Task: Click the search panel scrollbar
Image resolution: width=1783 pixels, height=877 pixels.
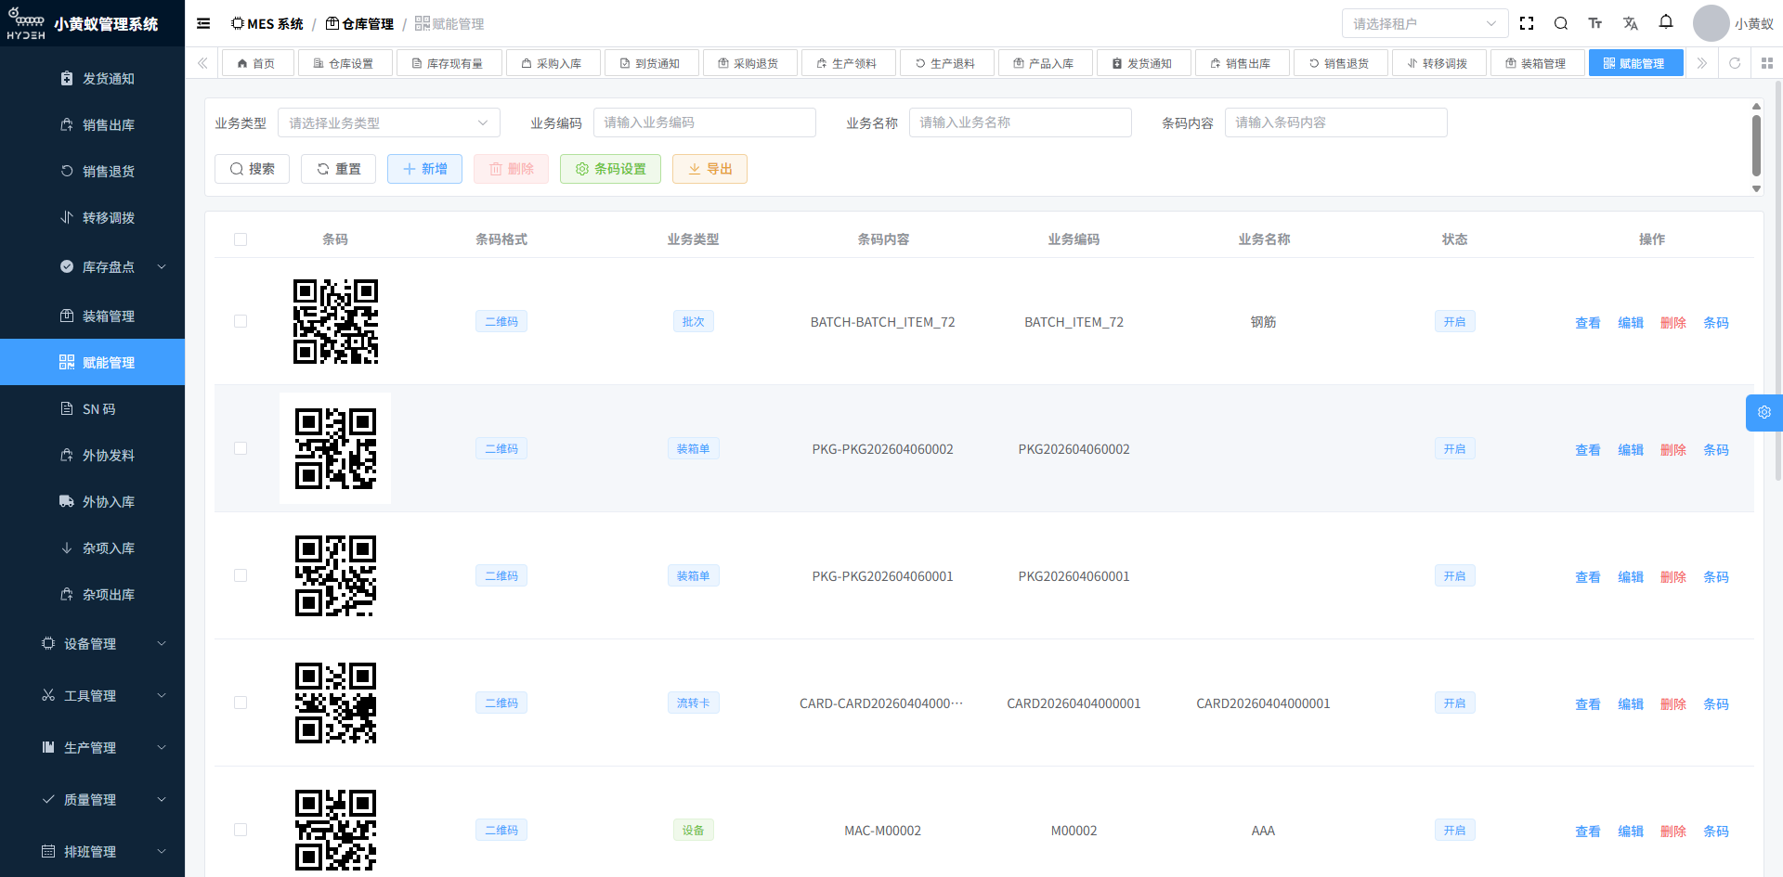Action: pos(1756,147)
